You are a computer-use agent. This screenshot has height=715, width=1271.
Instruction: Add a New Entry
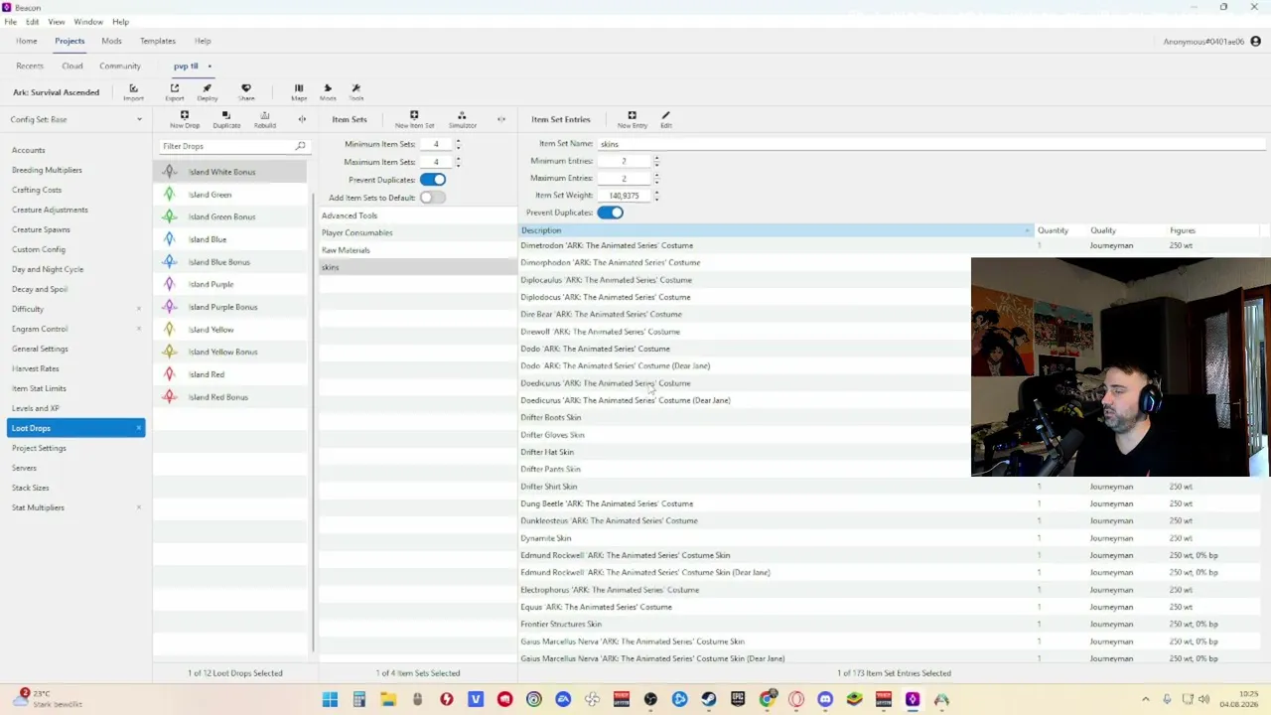pyautogui.click(x=632, y=119)
